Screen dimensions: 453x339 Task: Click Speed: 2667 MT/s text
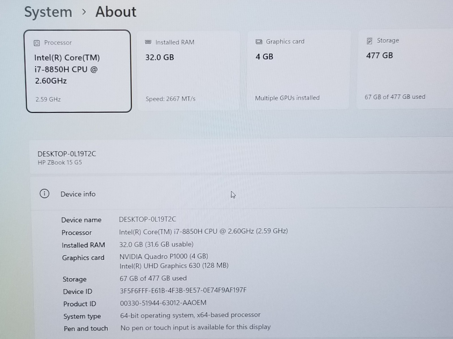(170, 99)
